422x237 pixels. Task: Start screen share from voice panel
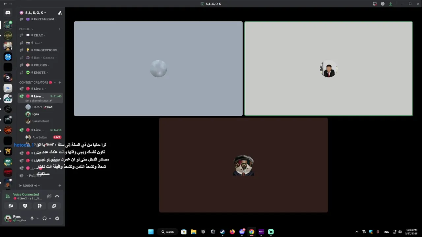pos(25,206)
